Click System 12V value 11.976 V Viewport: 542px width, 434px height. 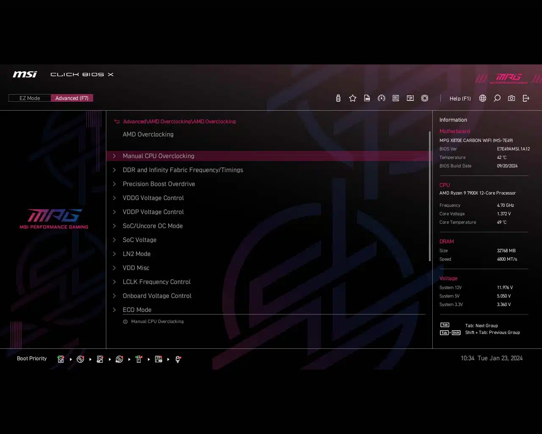pos(505,287)
